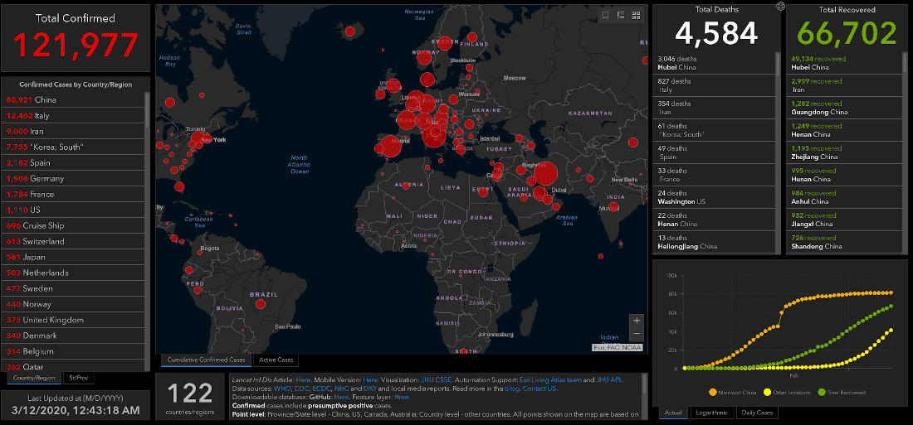Viewport: 913px width, 425px height.
Task: Switch to the Active Cases map tab
Action: [275, 360]
